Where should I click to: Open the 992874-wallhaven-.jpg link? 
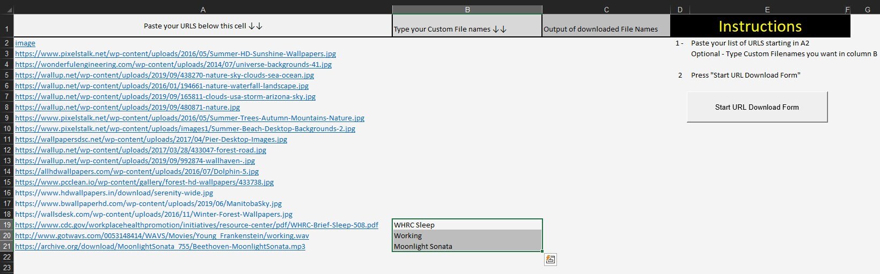click(x=135, y=161)
